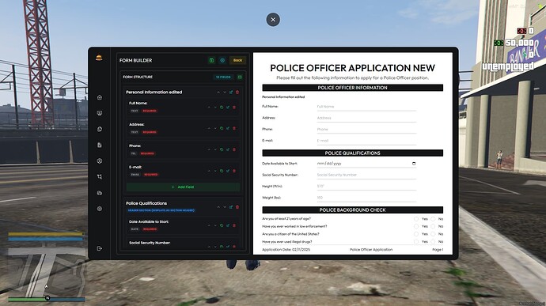
Task: Click the green save icon beside Back
Action: click(x=211, y=60)
